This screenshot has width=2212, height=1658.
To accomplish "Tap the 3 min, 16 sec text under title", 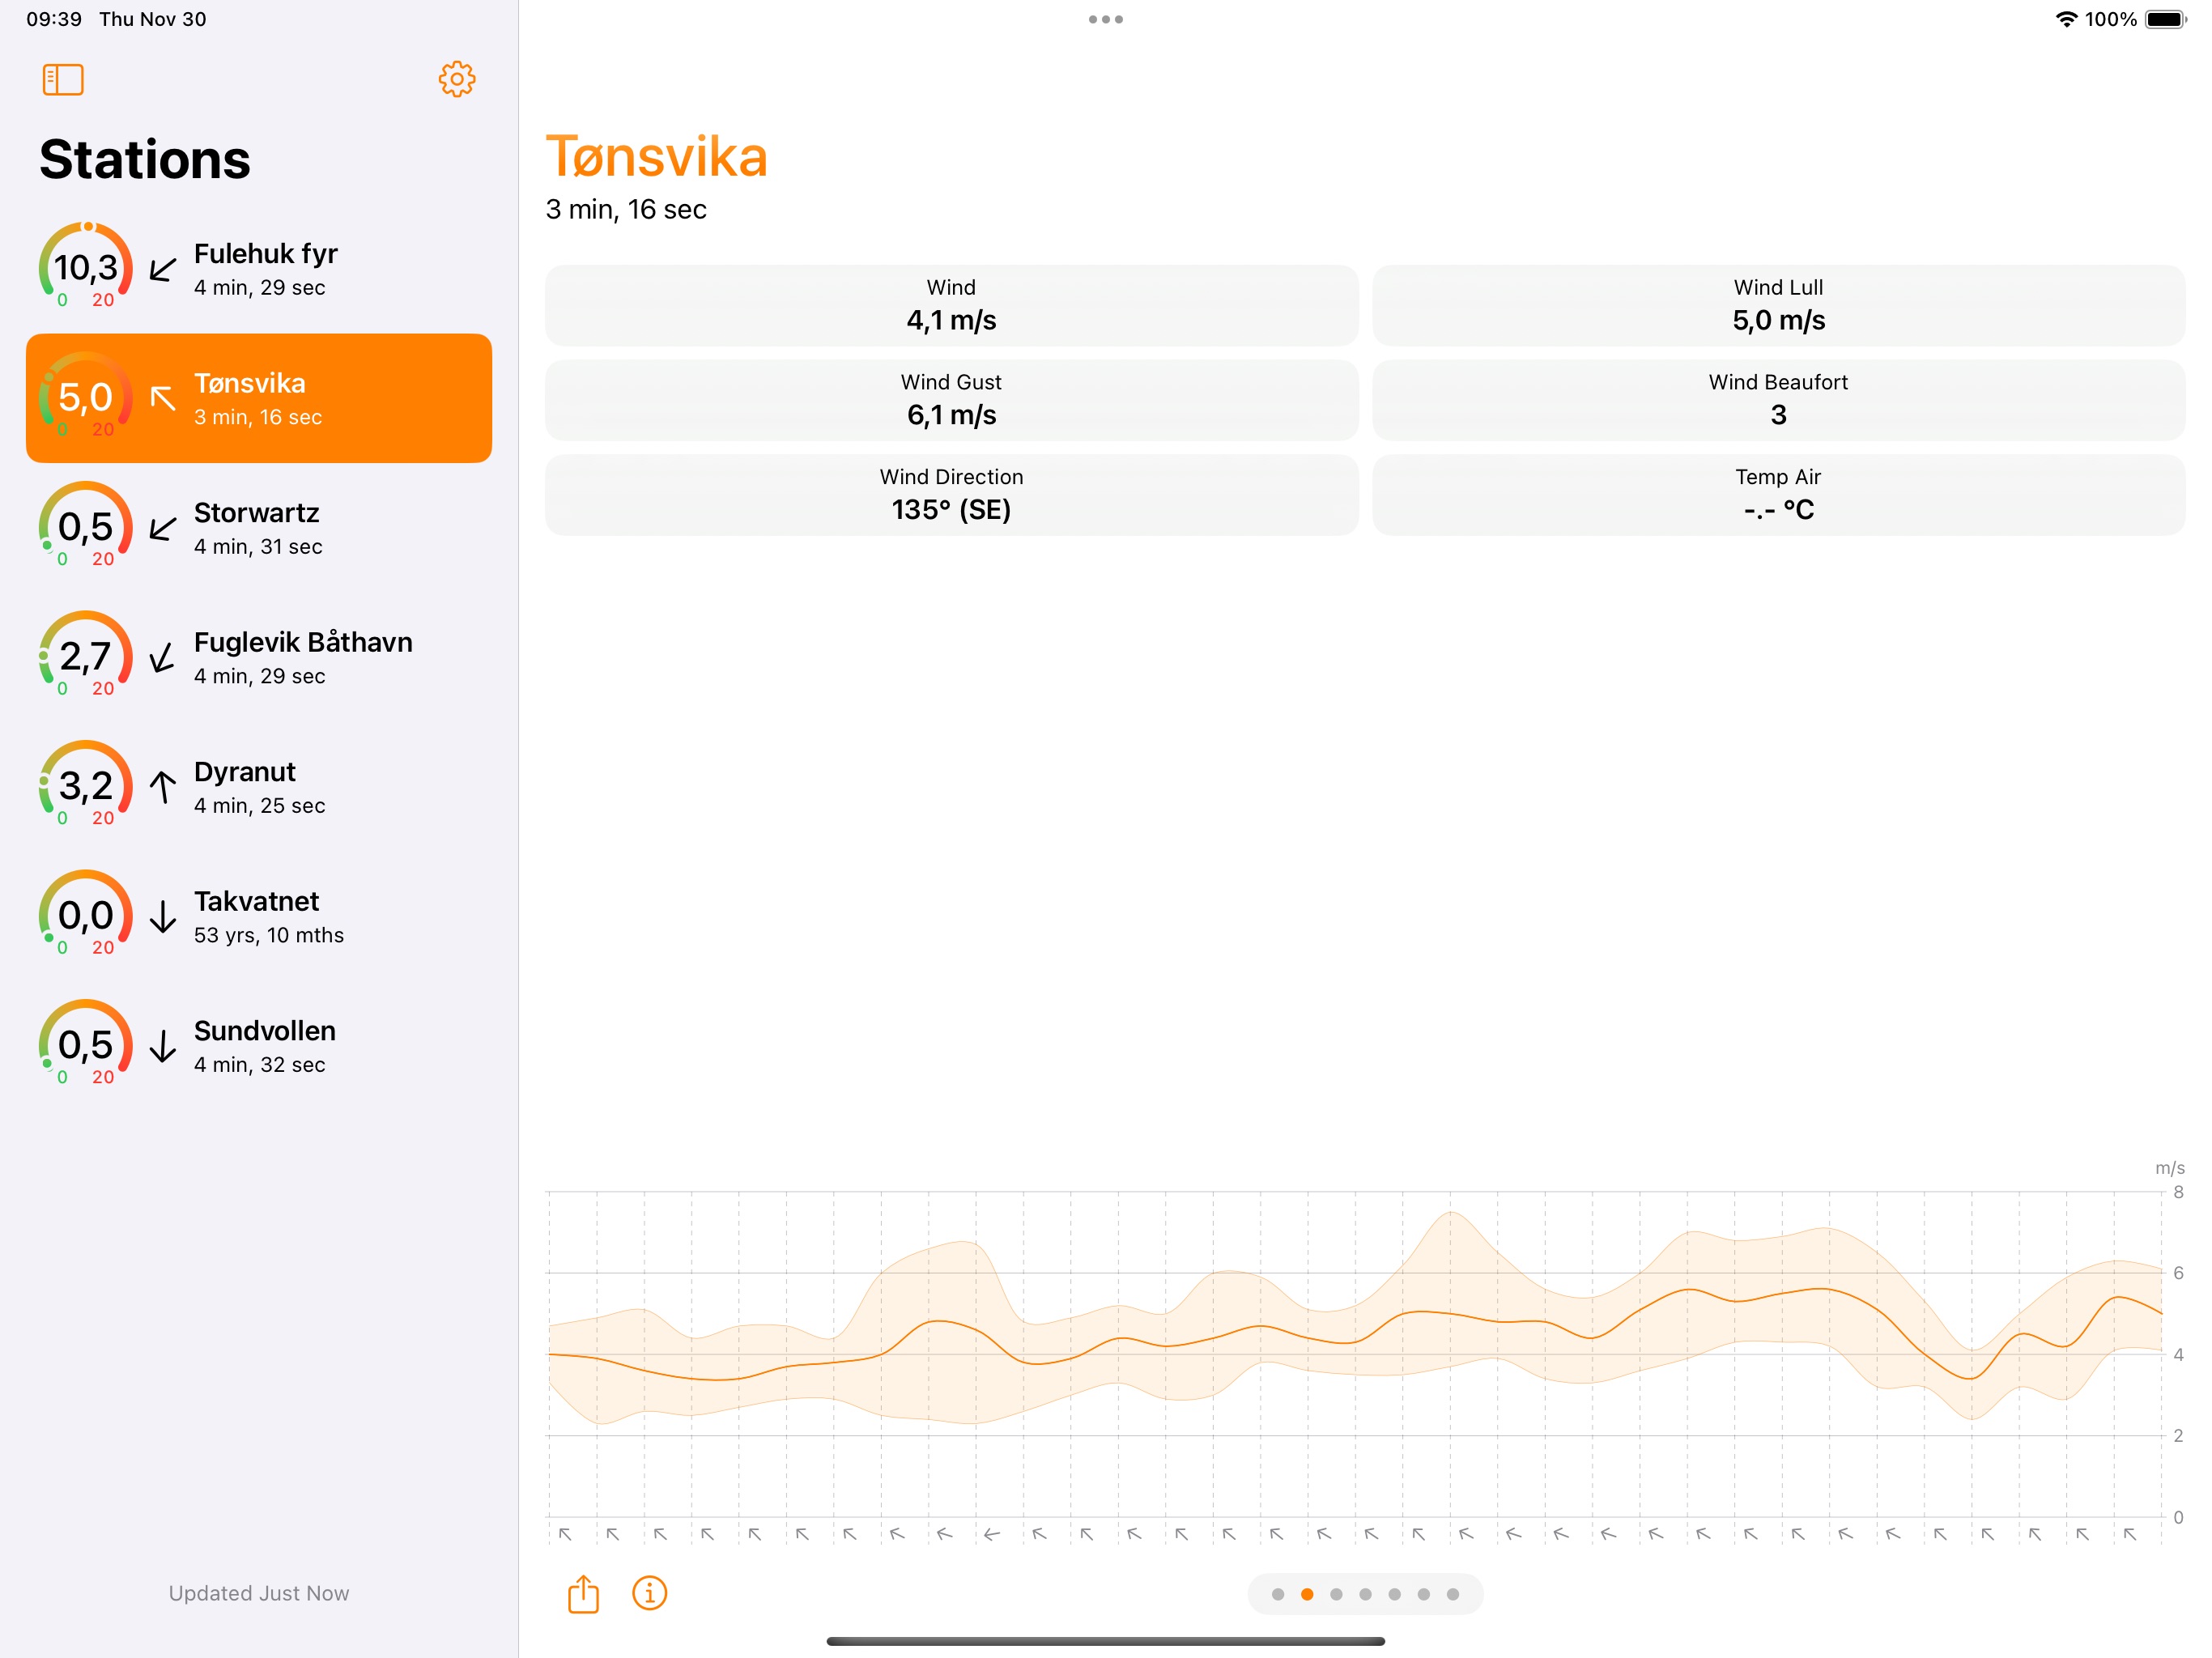I will [626, 210].
